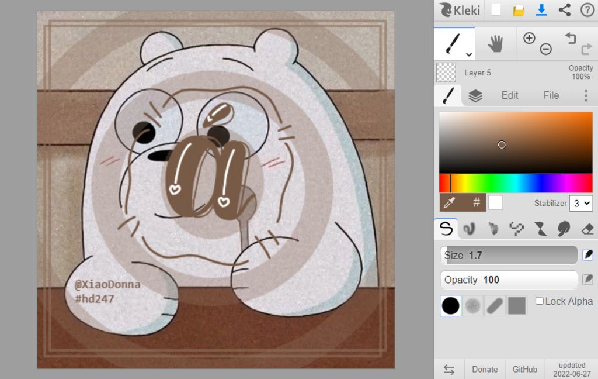The width and height of the screenshot is (598, 379).
Task: Select the white secondary color swatch
Action: pos(495,202)
